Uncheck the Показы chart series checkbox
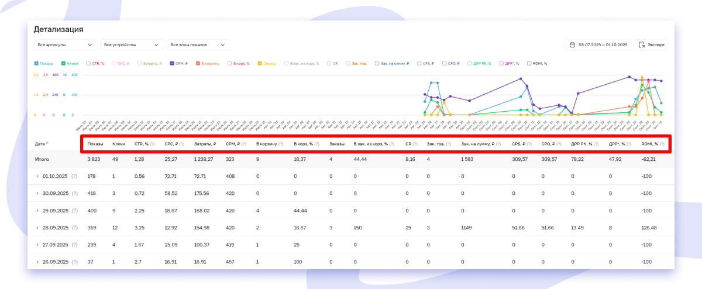 pos(36,63)
